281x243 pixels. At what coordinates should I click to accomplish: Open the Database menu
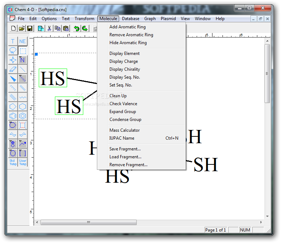(131, 19)
